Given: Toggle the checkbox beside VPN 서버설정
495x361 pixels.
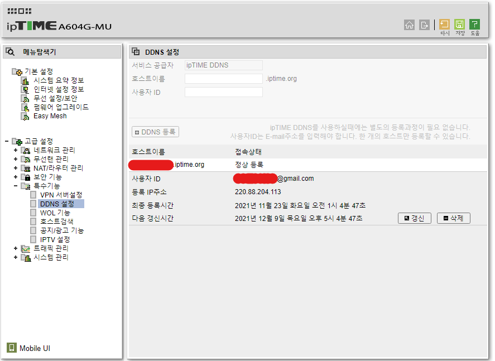Looking at the screenshot, I should click(33, 195).
